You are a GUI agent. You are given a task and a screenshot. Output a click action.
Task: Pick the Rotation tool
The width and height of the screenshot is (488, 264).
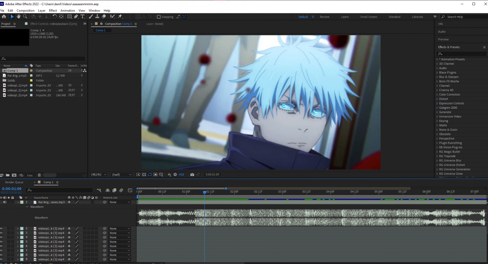[55, 16]
